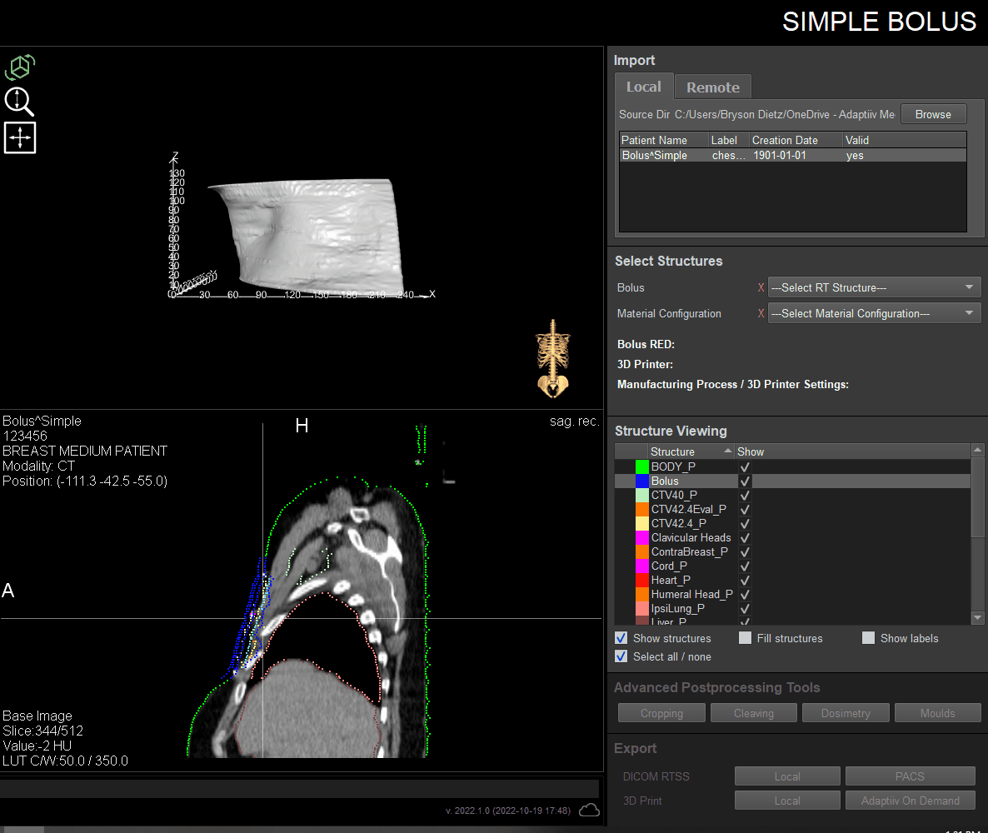Select the Bolus^Simple patient row
The image size is (988, 833).
click(x=793, y=155)
